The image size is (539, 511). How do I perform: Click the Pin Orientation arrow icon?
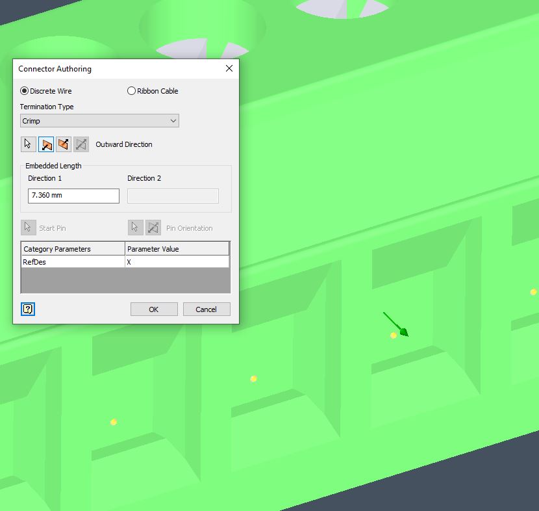click(135, 227)
